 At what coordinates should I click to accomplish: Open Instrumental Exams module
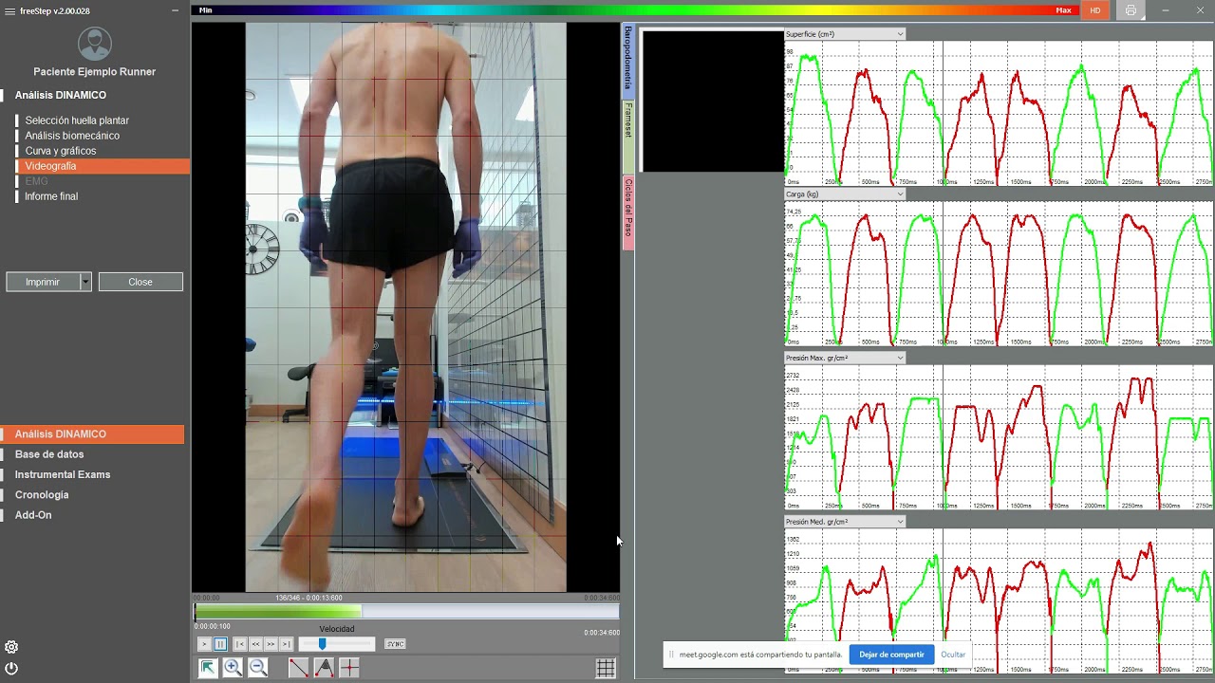pyautogui.click(x=63, y=474)
